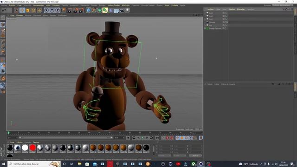Click the Make Editable icon in left toolbar
Screen dimensions: 297x167
click(3, 18)
